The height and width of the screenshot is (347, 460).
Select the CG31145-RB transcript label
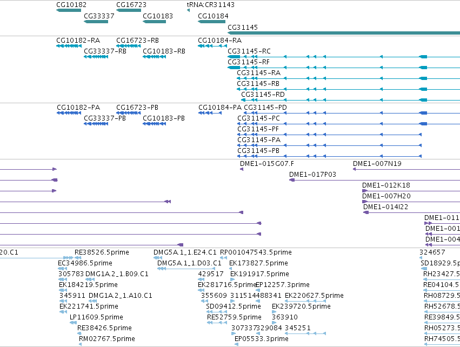click(x=258, y=84)
